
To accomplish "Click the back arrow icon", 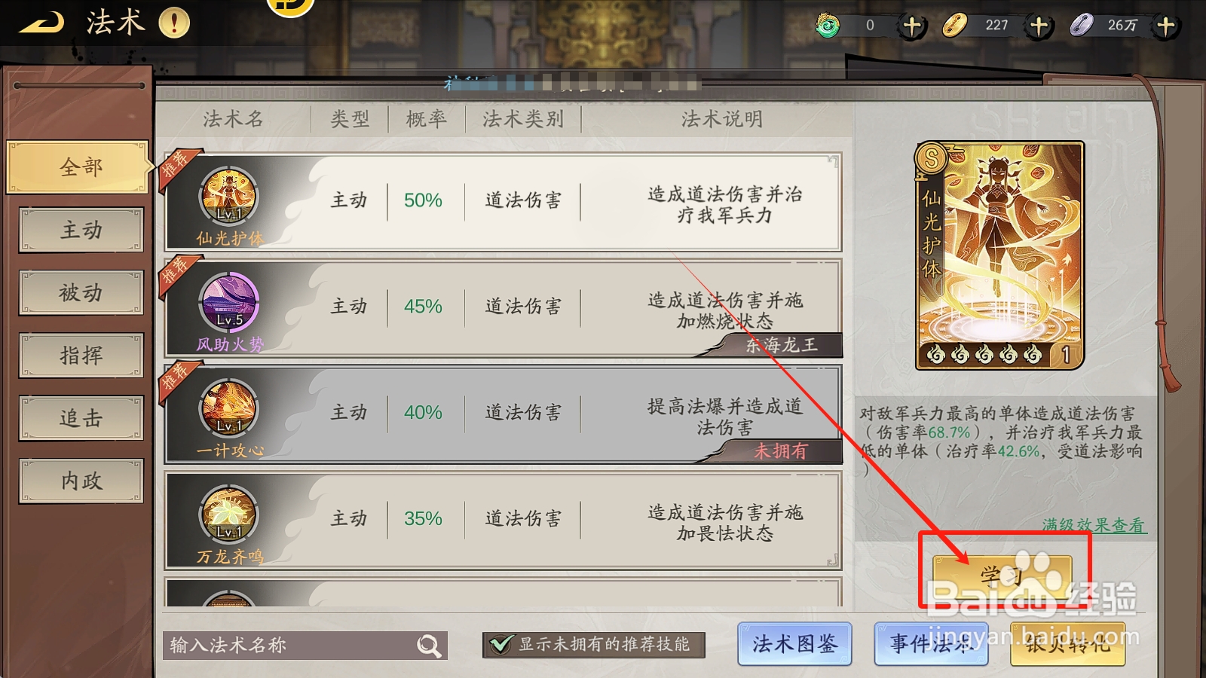I will coord(41,23).
